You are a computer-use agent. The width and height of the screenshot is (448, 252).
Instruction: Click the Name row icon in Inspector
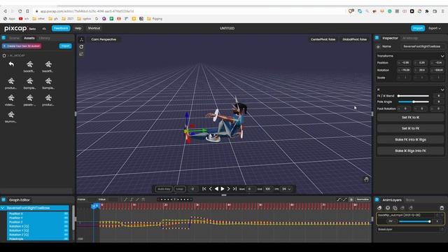point(378,47)
